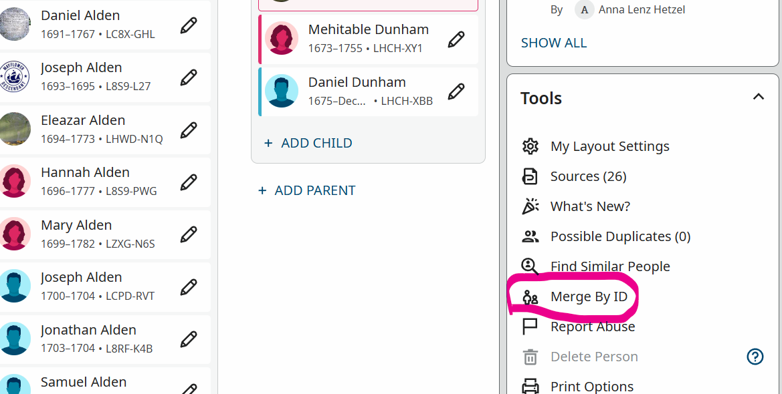Open My Layout Settings gear icon
Screen dimensions: 782x394
click(x=530, y=146)
